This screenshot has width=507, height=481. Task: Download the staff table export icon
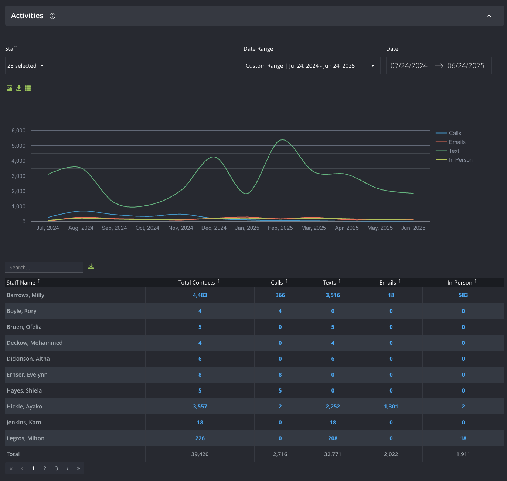point(91,266)
